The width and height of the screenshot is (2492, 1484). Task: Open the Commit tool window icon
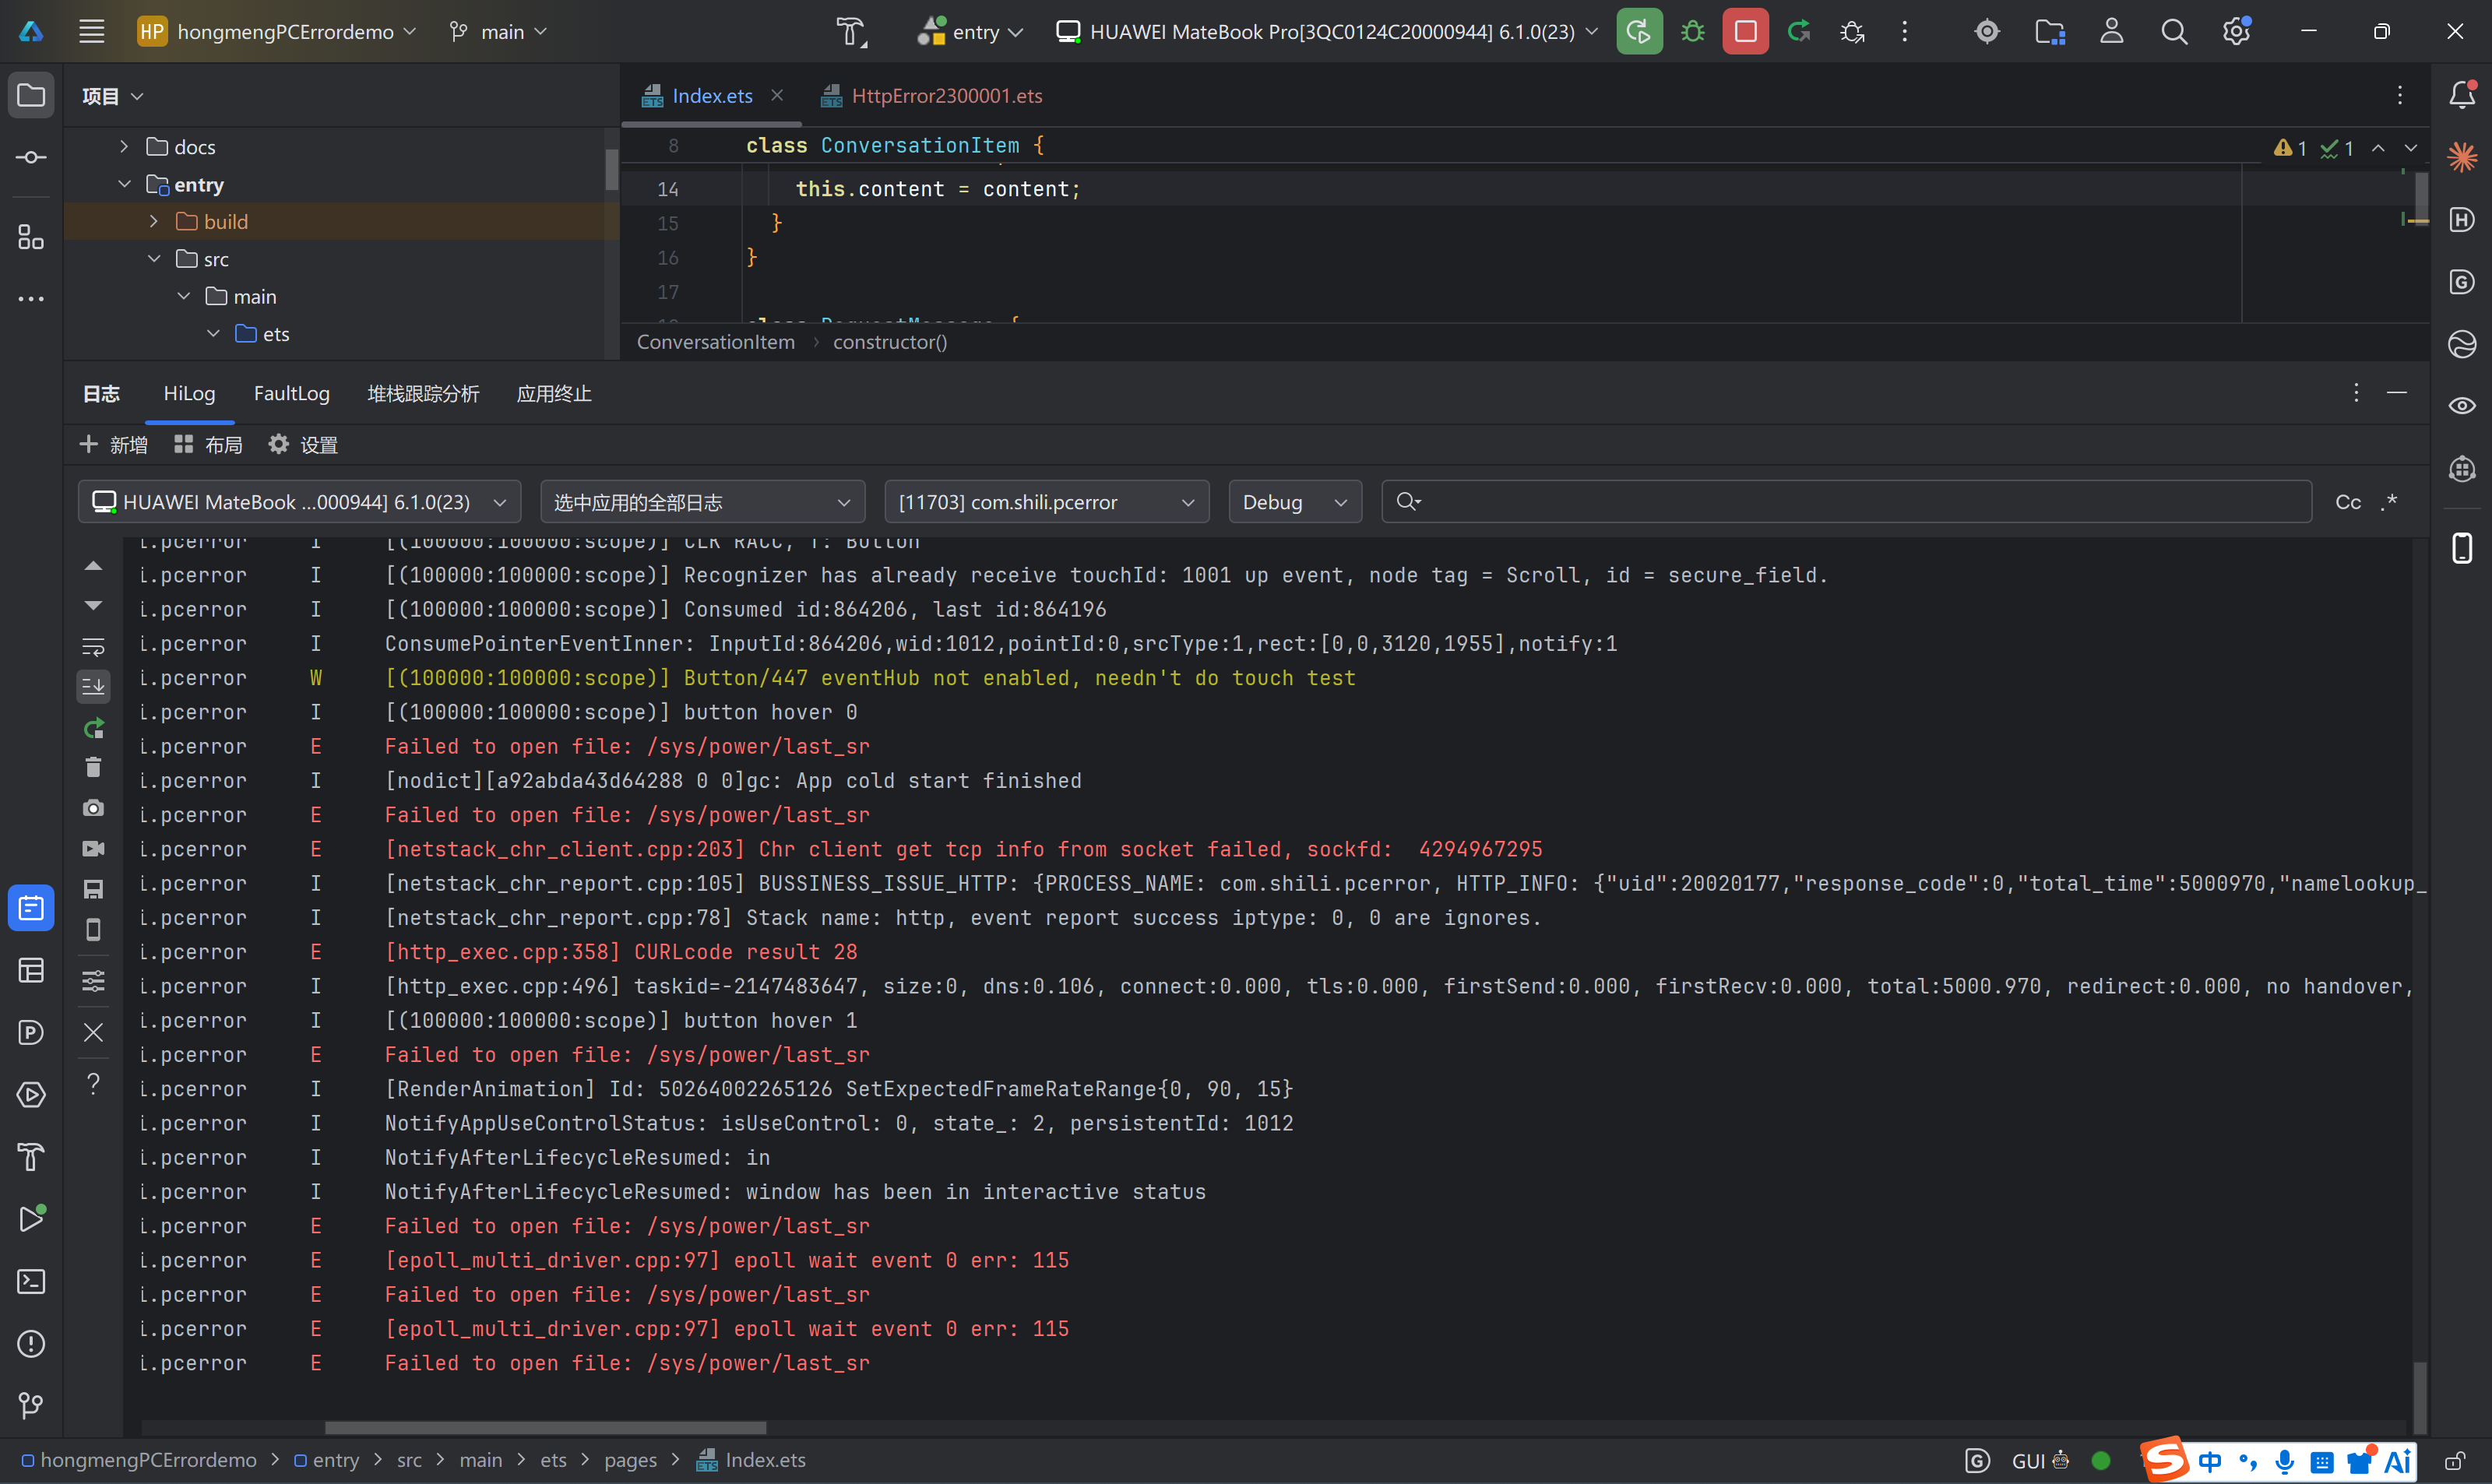pyautogui.click(x=31, y=157)
